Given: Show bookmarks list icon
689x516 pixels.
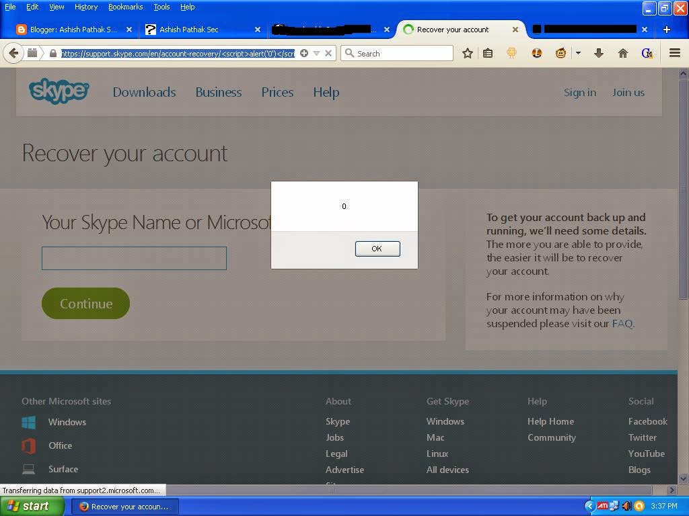Looking at the screenshot, I should [488, 53].
